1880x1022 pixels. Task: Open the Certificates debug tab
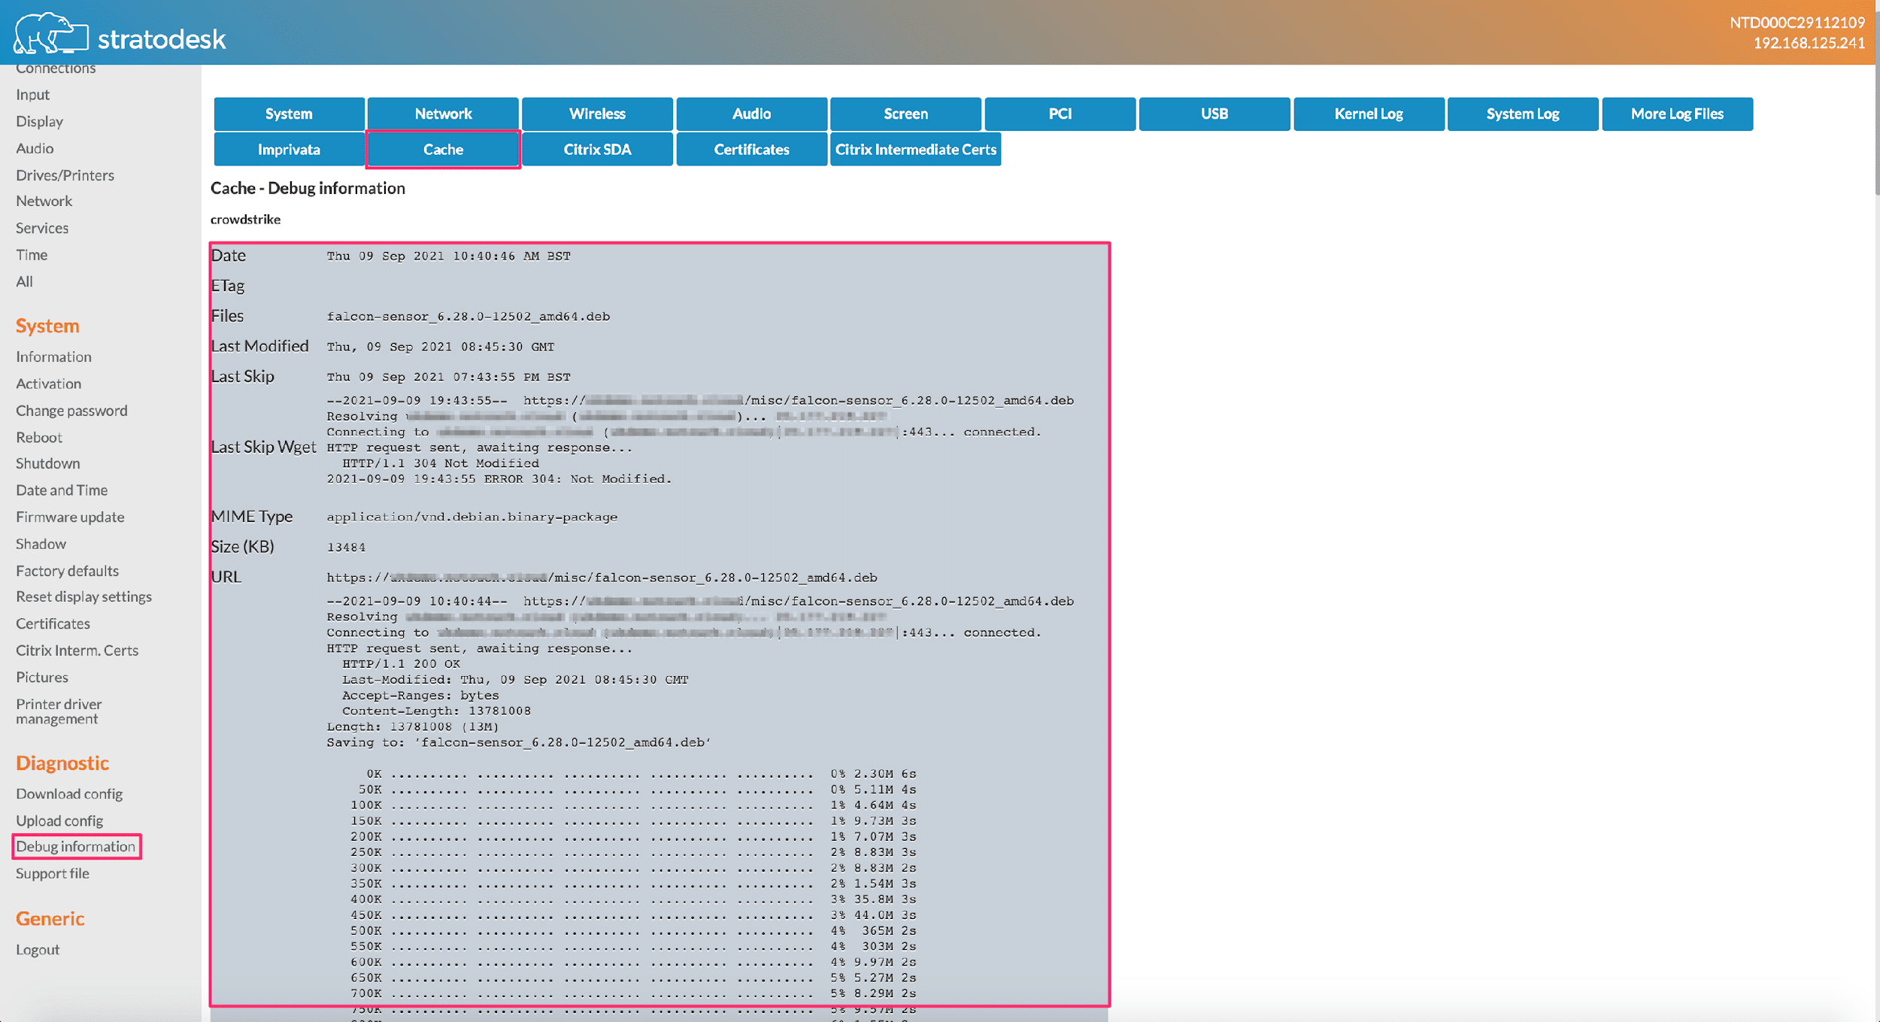pos(751,149)
